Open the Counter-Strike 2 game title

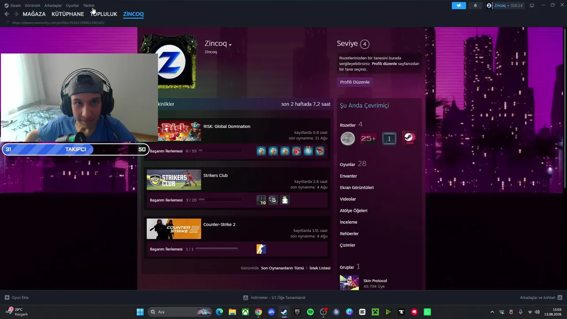(x=219, y=224)
